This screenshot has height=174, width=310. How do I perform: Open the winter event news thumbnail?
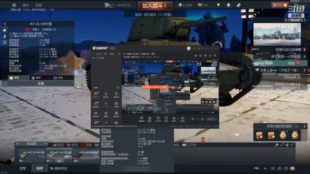click(277, 34)
